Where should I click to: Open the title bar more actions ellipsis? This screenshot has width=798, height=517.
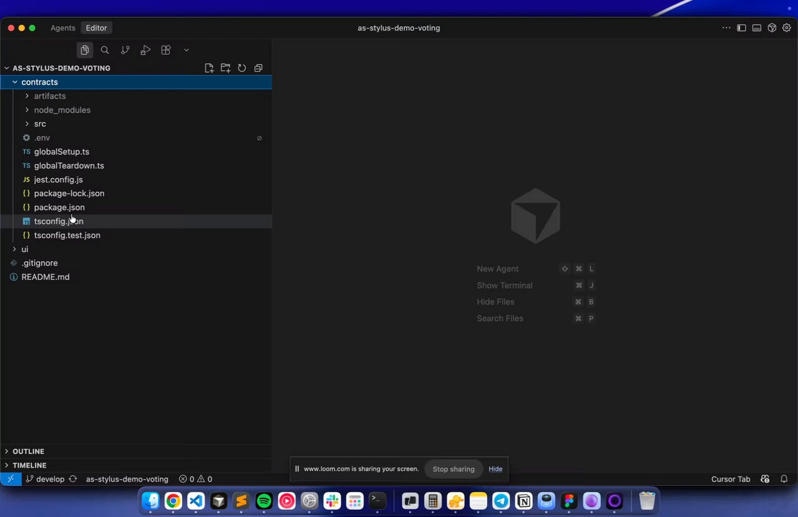point(726,28)
